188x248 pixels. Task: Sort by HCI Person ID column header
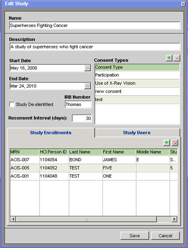54,152
